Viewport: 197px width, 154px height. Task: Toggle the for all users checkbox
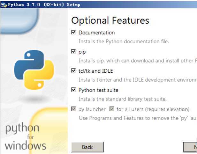click(x=112, y=109)
